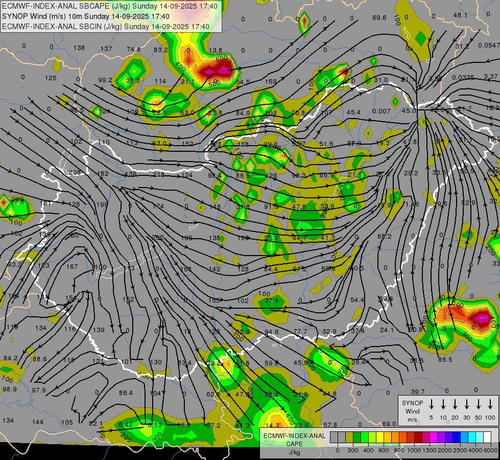Click the '174' value on the map
Viewport: 500px width, 460px height.
click(x=158, y=206)
